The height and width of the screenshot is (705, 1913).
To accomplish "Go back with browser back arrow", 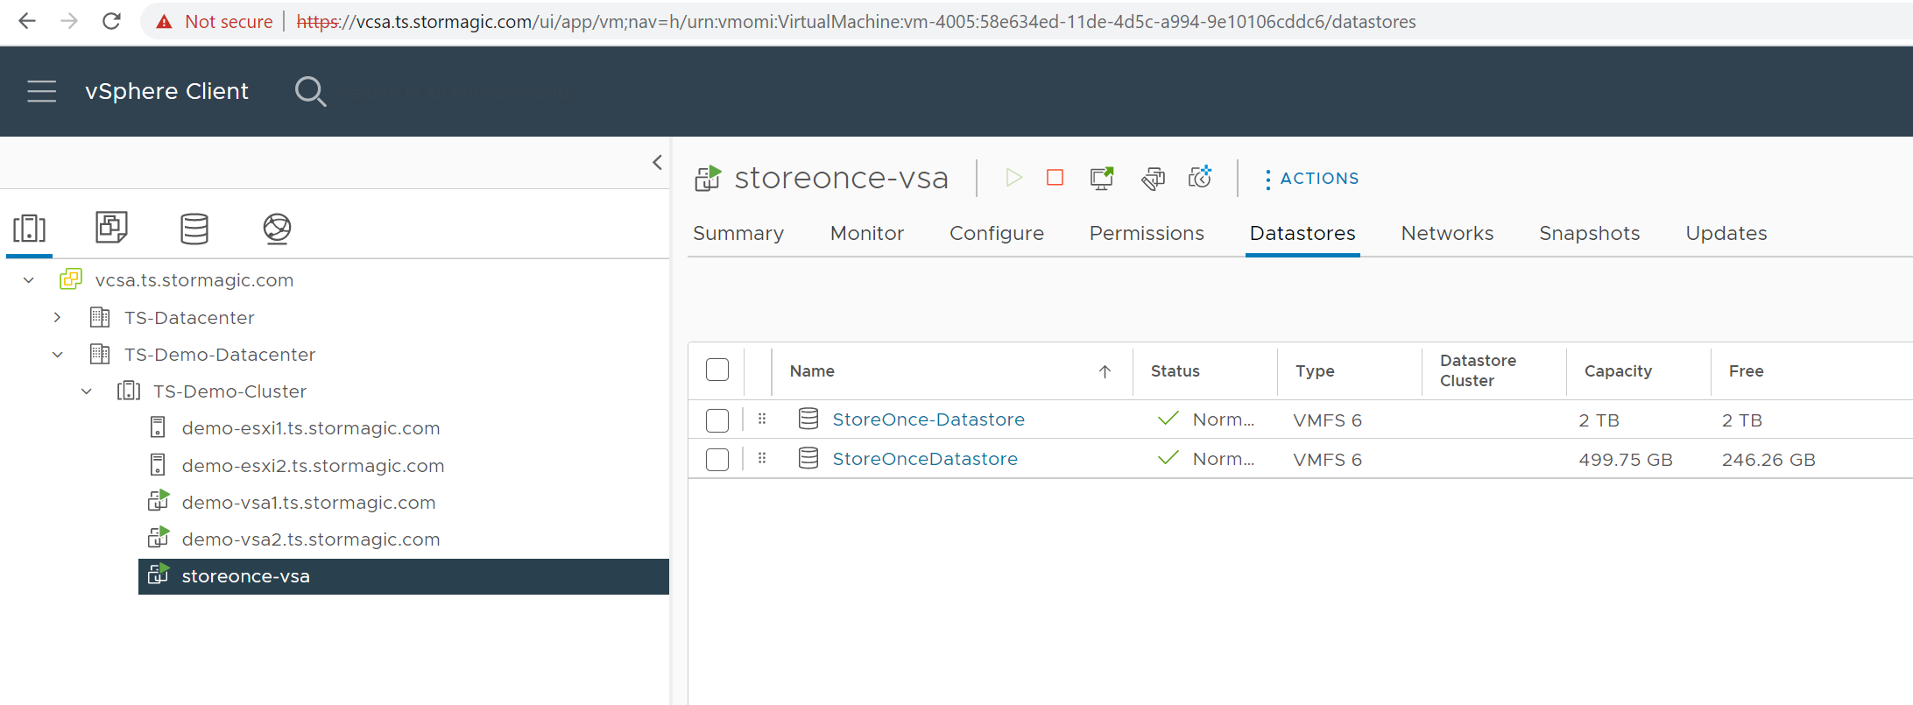I will tap(27, 21).
